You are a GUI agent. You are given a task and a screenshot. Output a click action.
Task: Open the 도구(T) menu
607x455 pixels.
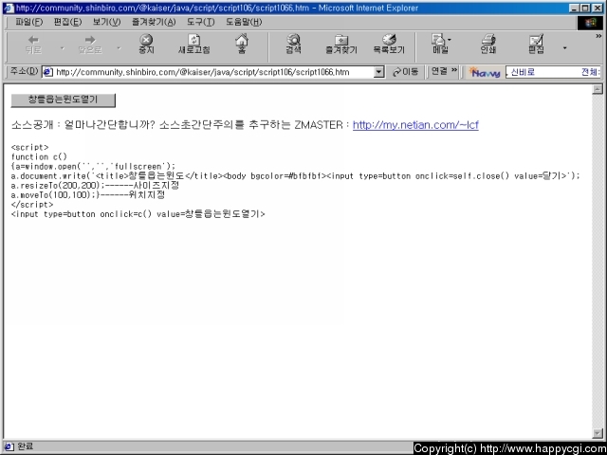[200, 22]
